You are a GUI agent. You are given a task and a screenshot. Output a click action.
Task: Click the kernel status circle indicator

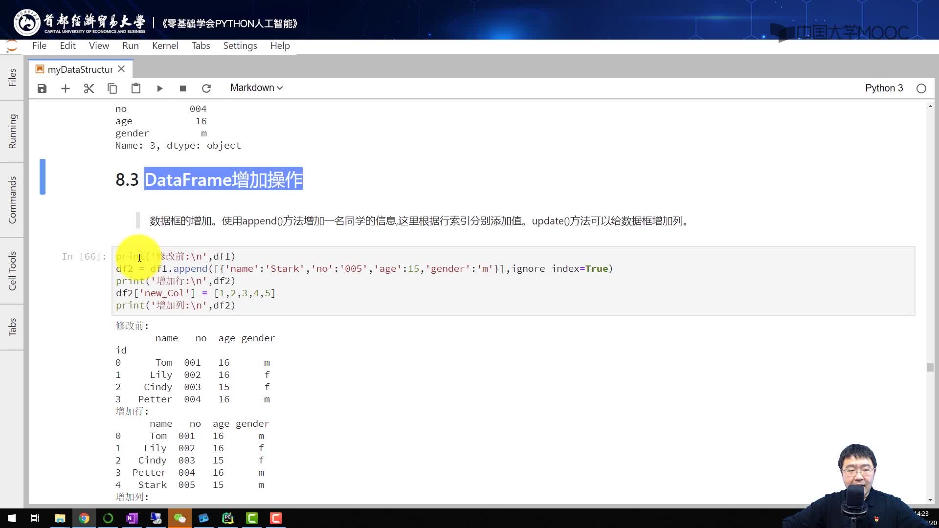(x=921, y=88)
